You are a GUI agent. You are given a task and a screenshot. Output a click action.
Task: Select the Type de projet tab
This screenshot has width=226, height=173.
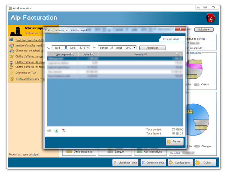(x=171, y=39)
